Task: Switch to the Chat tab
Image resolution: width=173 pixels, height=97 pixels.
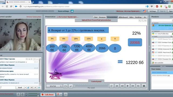Action: 95,17
